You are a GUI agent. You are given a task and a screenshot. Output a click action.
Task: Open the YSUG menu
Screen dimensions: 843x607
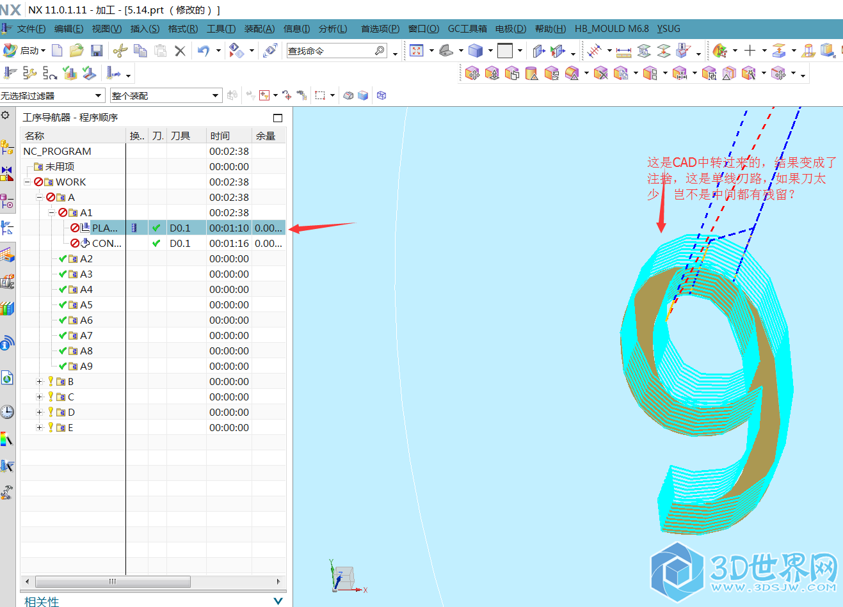[x=668, y=29]
